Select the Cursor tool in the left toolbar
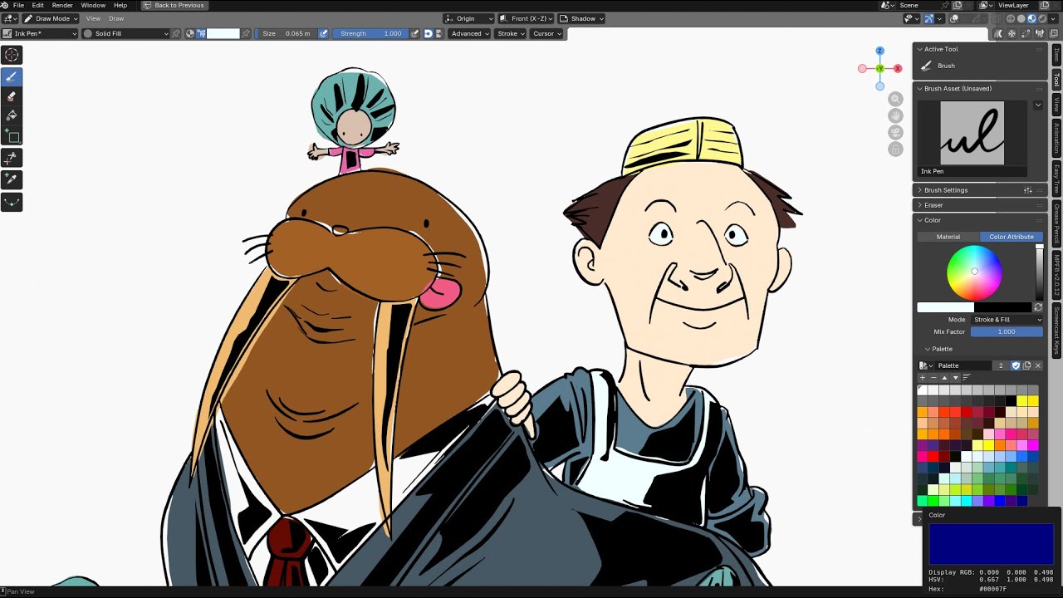The height and width of the screenshot is (598, 1063). [12, 55]
